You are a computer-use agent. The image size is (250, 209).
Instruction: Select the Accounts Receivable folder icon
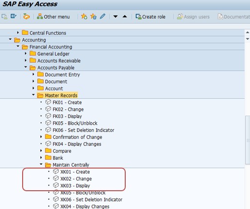[33, 60]
